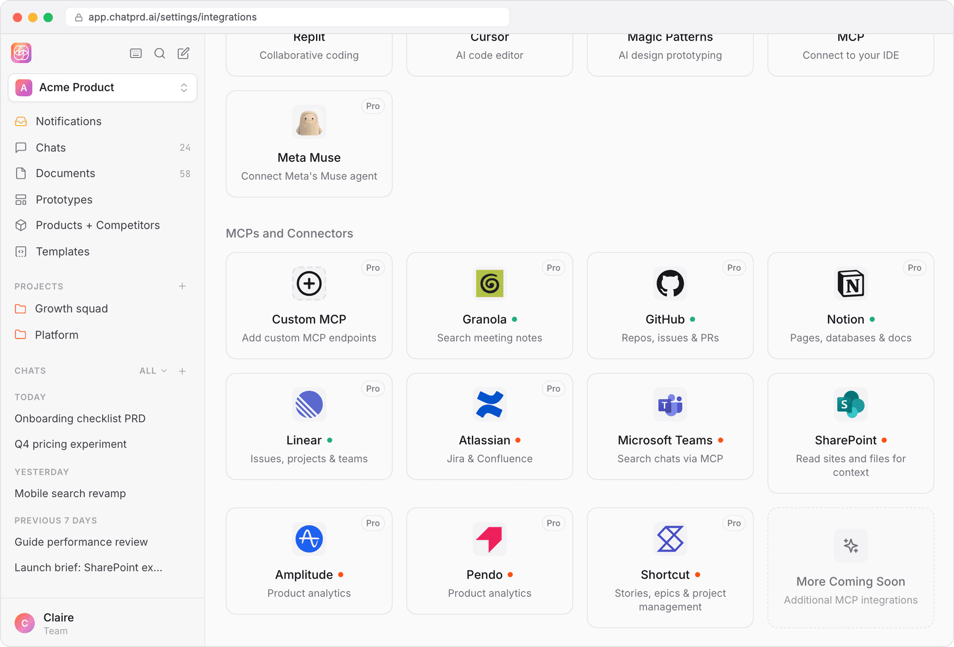This screenshot has width=954, height=647.
Task: Open the Meta Muse integration icon
Action: (309, 122)
